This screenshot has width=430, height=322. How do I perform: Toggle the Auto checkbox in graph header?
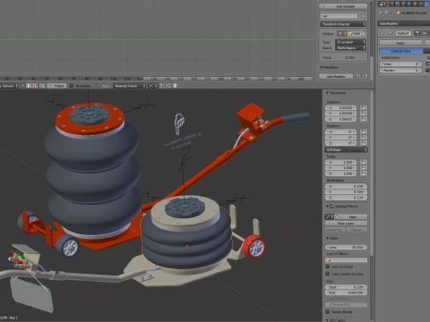tap(98, 86)
